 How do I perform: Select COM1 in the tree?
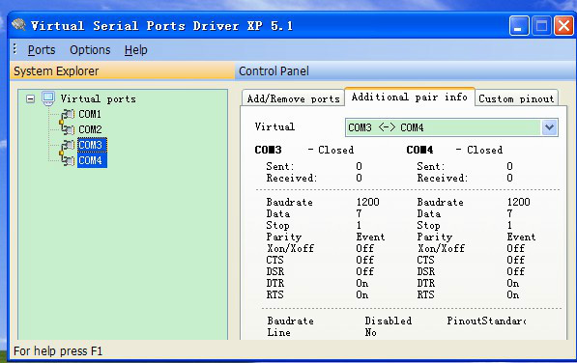pos(90,114)
